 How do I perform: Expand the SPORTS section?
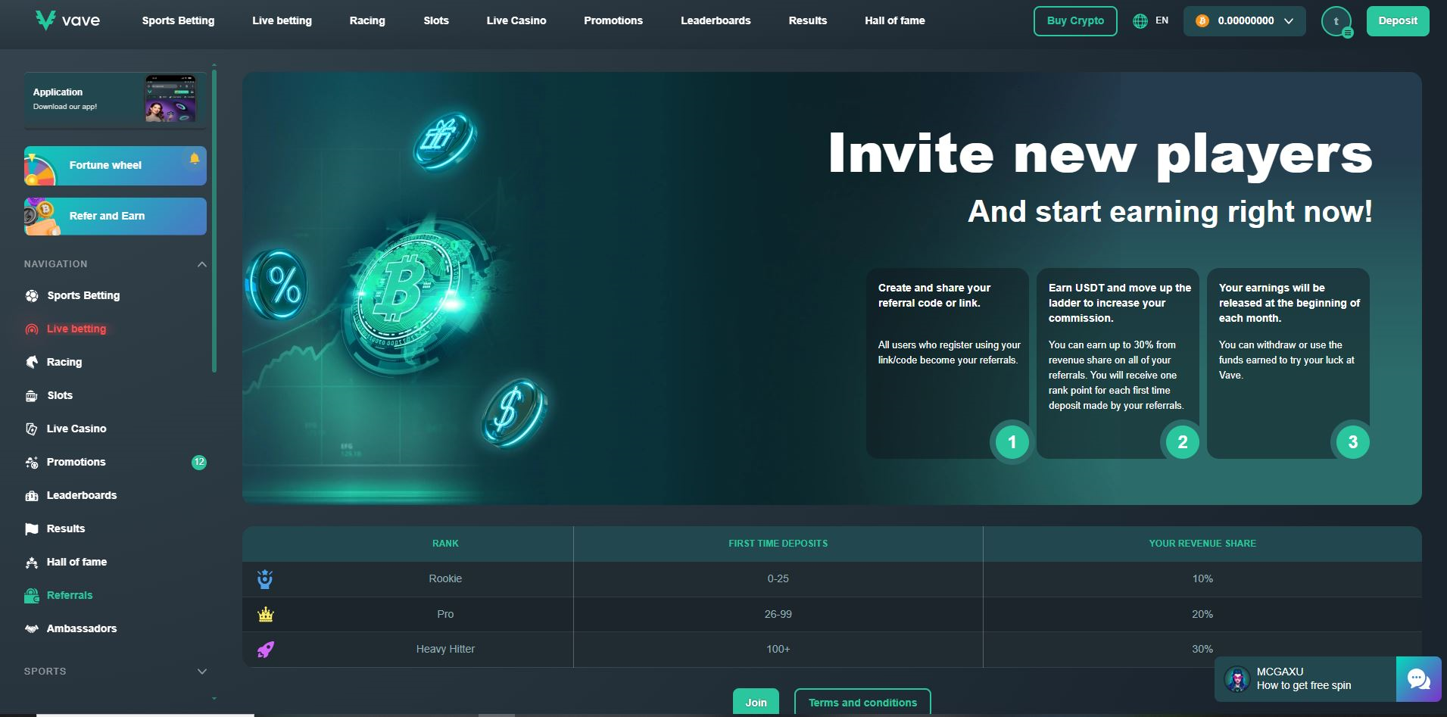(x=201, y=672)
